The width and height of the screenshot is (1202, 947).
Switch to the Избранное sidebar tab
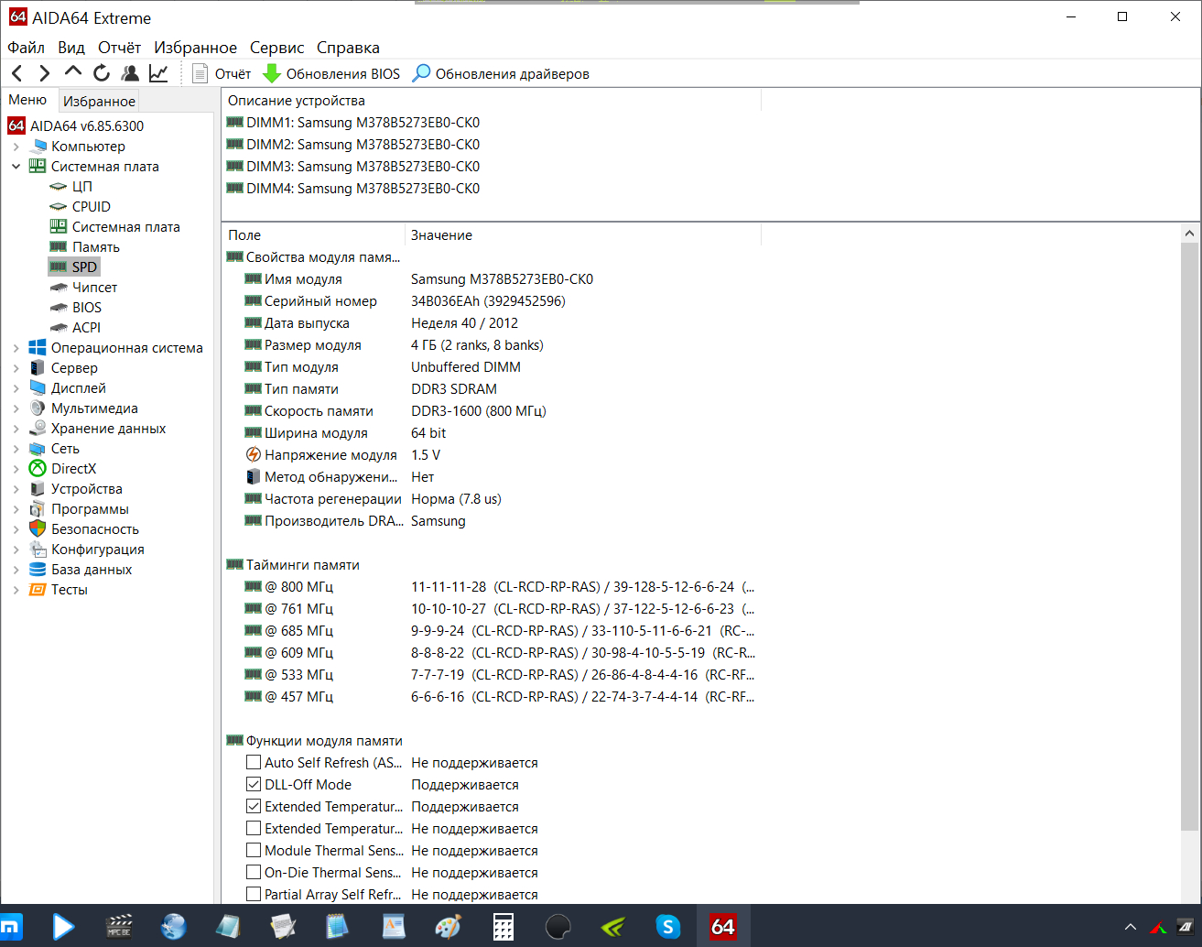click(x=99, y=101)
